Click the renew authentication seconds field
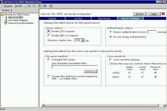The width and height of the screenshot is (167, 111). (152, 32)
